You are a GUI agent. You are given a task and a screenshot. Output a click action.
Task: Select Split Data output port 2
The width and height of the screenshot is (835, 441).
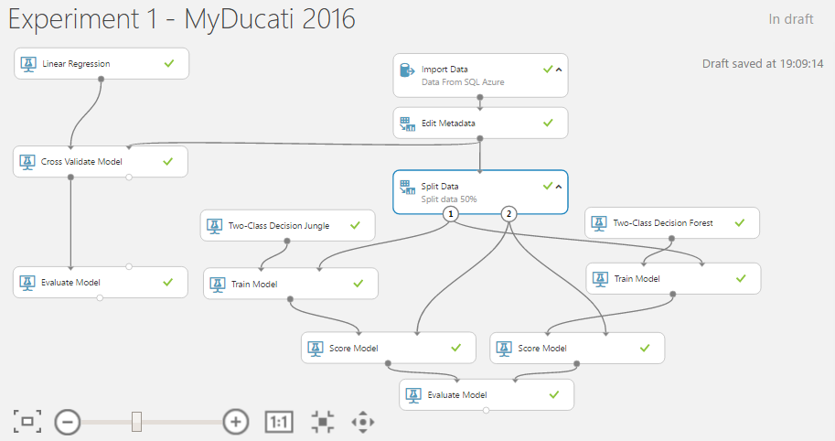pos(510,214)
